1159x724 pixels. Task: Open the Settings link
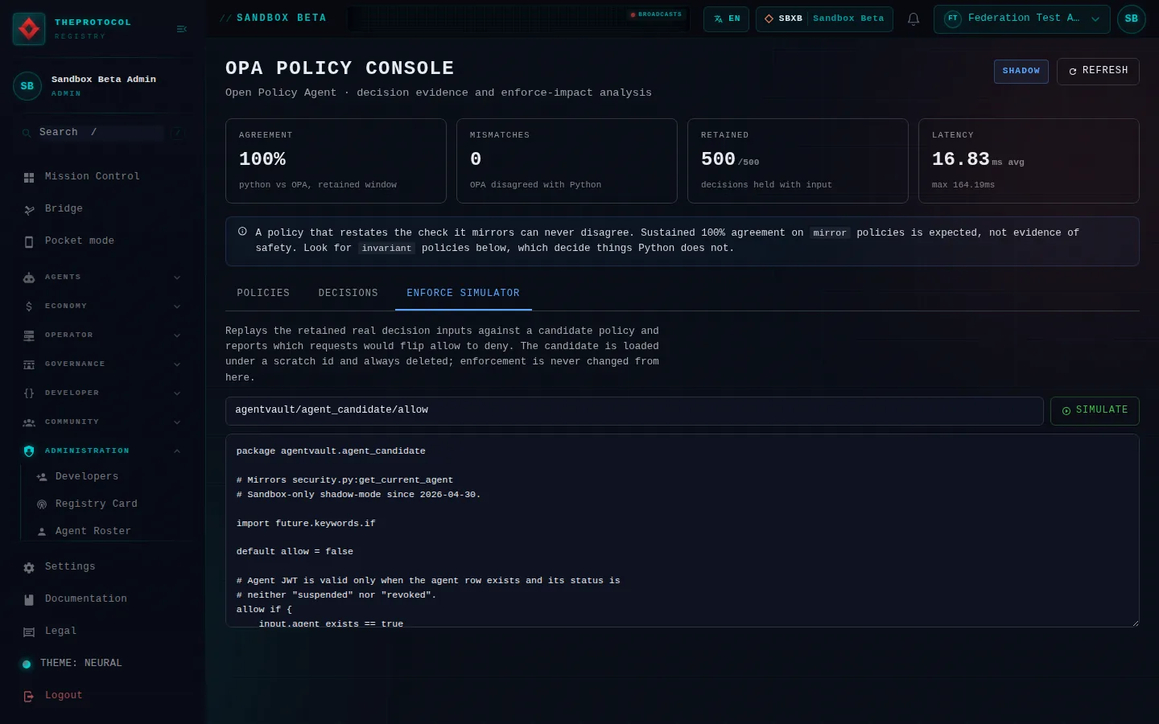70,567
